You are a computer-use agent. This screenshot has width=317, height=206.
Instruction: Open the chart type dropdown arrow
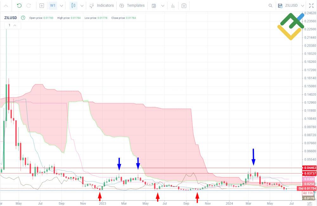pyautogui.click(x=82, y=6)
